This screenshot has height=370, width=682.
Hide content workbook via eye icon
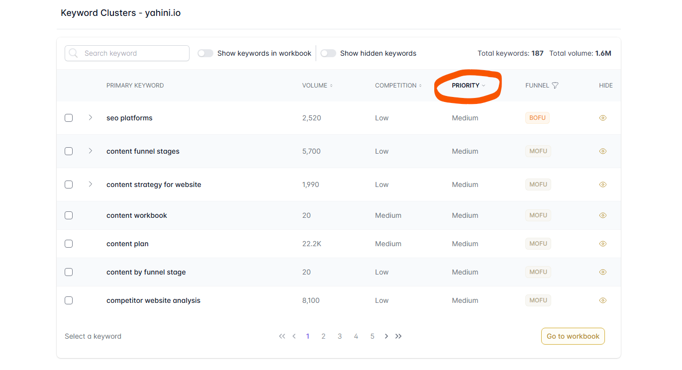[603, 215]
